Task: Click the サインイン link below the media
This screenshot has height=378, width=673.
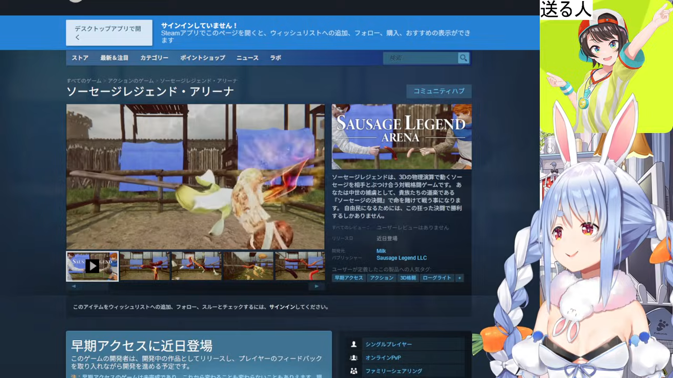Action: click(282, 307)
